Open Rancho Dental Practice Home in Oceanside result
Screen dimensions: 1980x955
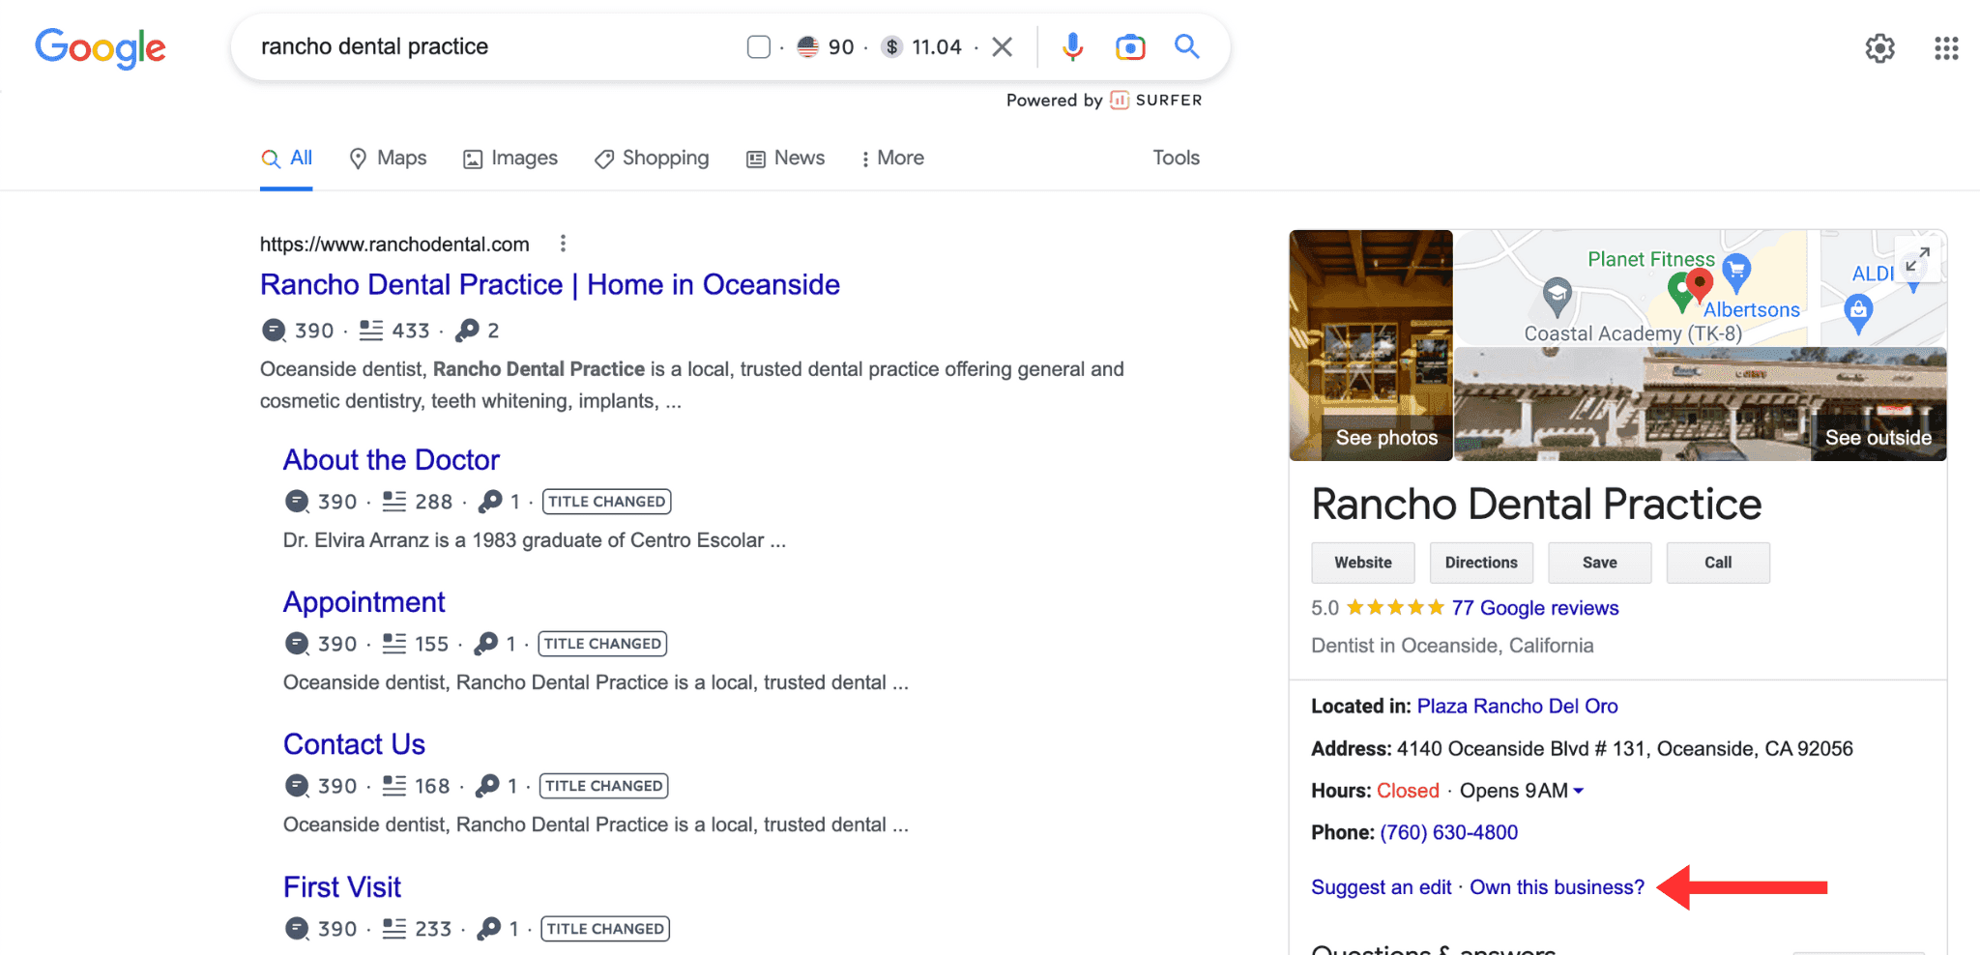(x=550, y=284)
